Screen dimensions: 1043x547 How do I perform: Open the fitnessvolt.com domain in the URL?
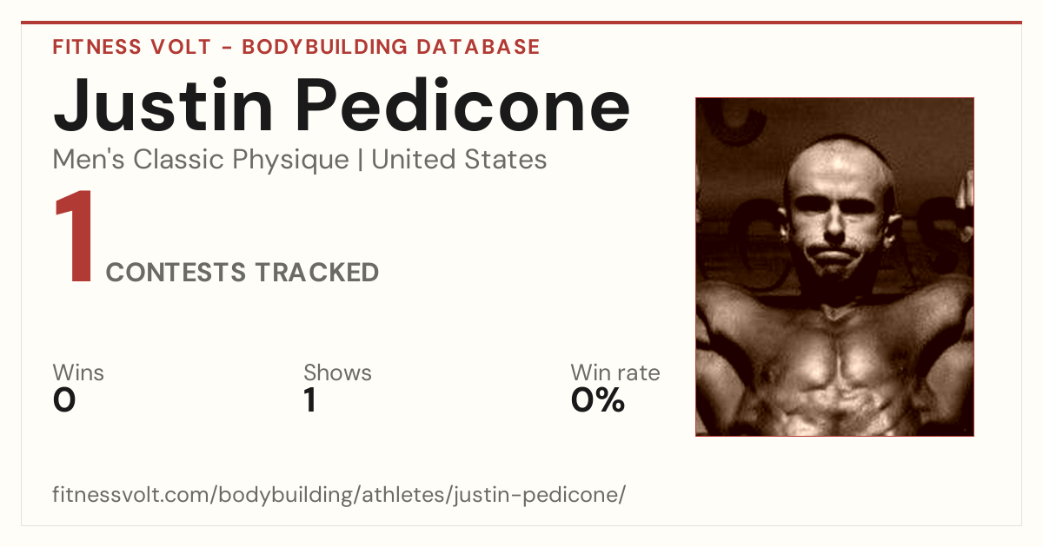(132, 495)
